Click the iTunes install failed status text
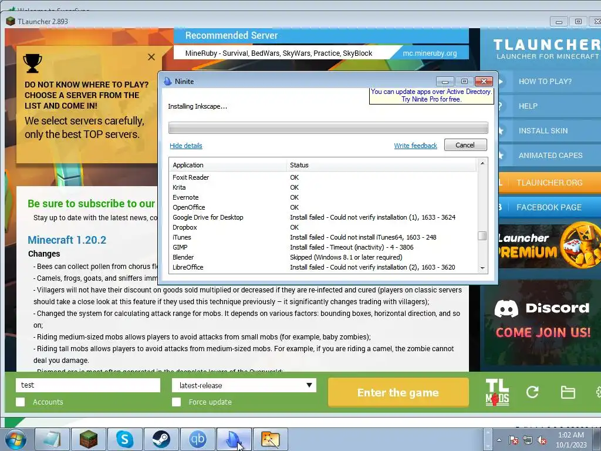 point(363,237)
